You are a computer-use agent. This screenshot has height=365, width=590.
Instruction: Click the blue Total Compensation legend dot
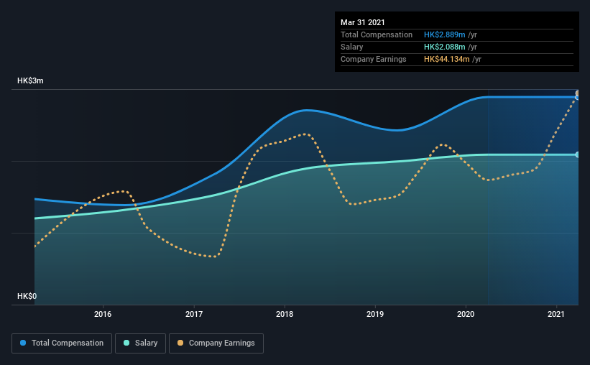(x=23, y=343)
